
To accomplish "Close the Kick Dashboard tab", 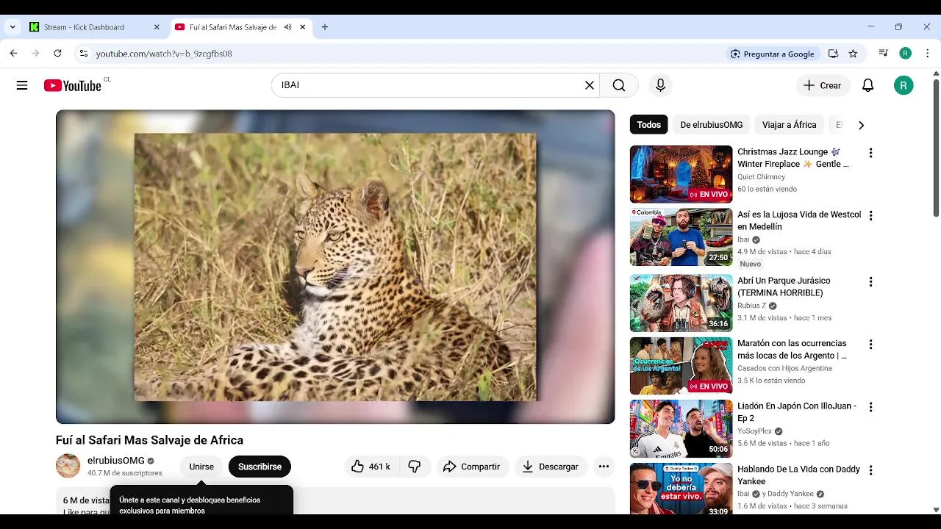I will (x=157, y=27).
